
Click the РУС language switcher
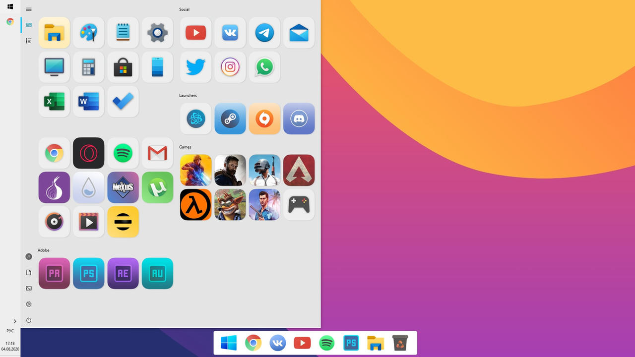click(x=11, y=331)
